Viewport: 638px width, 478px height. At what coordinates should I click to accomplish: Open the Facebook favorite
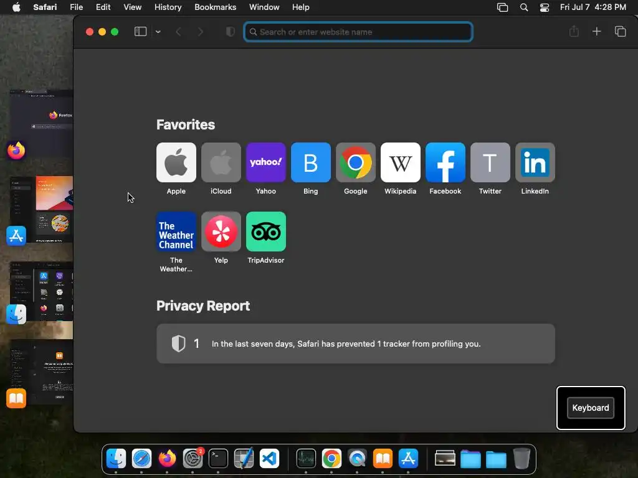445,162
